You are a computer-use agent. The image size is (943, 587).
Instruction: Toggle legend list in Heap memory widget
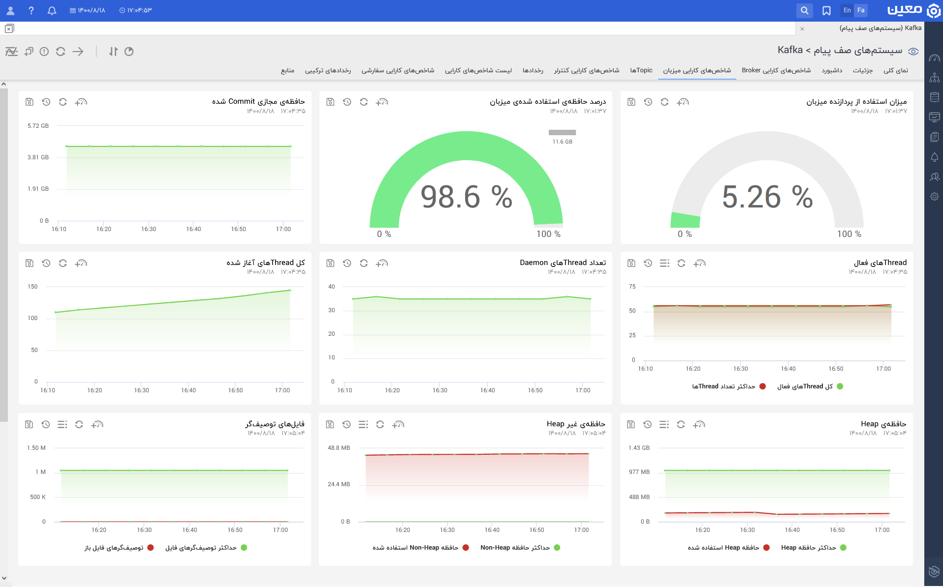(x=664, y=424)
